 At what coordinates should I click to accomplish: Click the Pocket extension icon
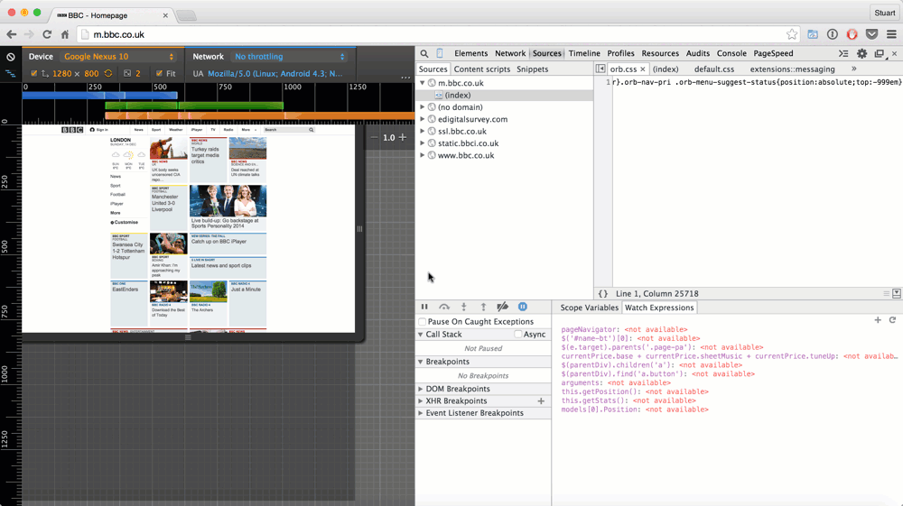pos(872,34)
